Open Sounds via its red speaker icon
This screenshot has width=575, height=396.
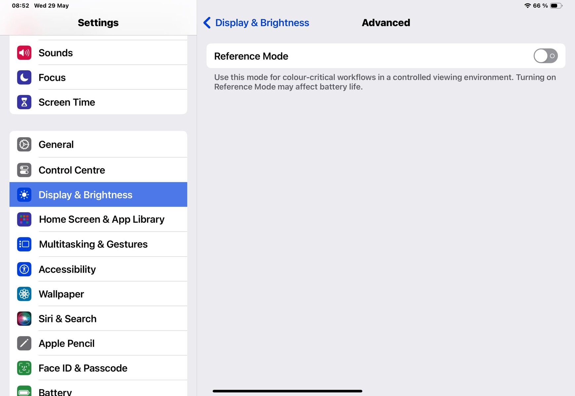coord(24,53)
